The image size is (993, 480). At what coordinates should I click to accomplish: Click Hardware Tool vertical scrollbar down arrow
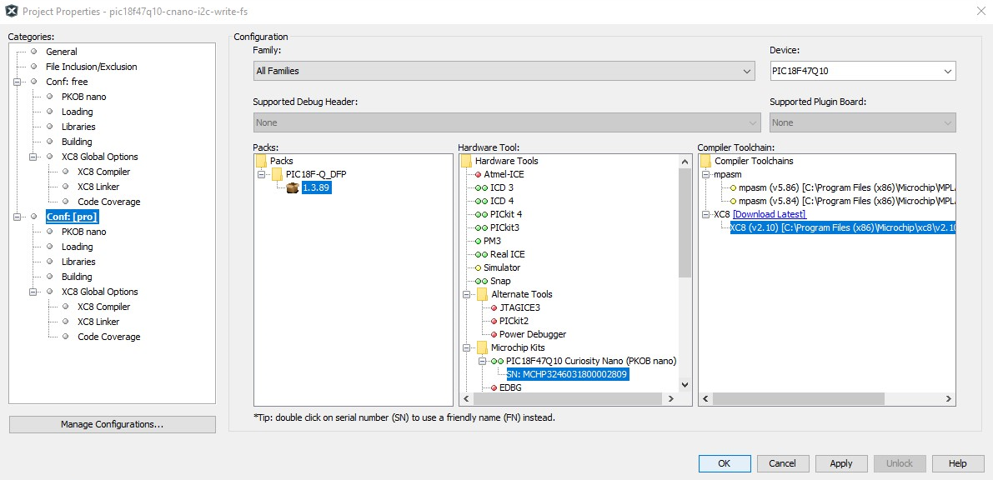tap(685, 384)
